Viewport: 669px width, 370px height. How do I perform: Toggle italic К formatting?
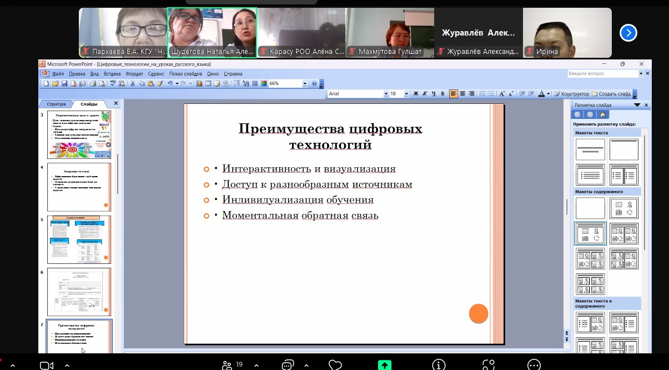pos(425,94)
